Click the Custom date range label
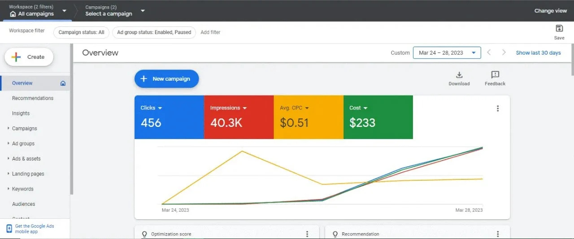The width and height of the screenshot is (574, 239). [400, 52]
